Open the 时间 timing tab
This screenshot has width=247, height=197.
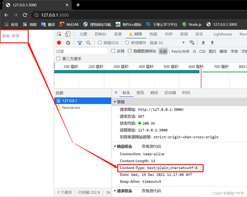click(x=186, y=93)
